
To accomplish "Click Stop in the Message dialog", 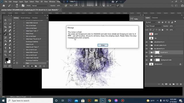I will pyautogui.click(x=103, y=45).
